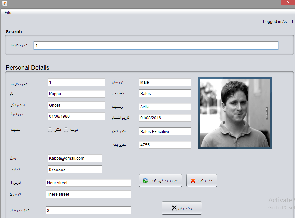Click the پاک کردن clear button
Image resolution: width=295 pixels, height=218 pixels.
pos(182,208)
